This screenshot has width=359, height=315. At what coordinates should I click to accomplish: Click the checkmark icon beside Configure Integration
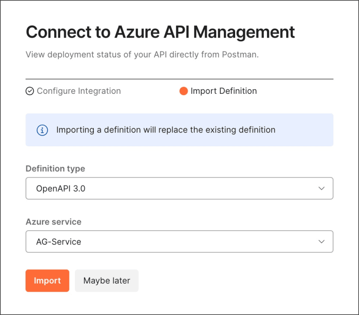[x=30, y=91]
